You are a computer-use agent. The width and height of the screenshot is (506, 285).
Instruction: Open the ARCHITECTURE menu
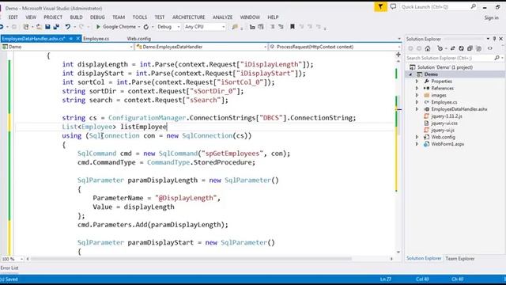point(188,17)
